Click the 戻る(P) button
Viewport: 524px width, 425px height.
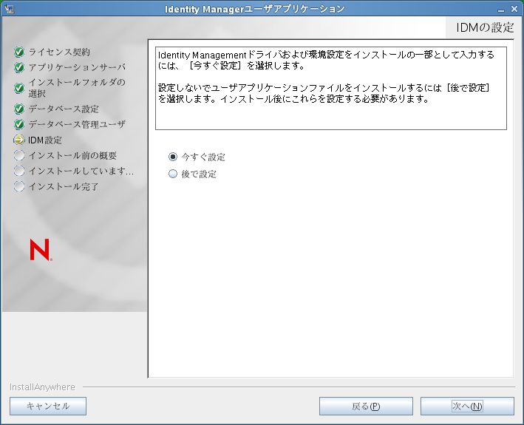coord(366,406)
